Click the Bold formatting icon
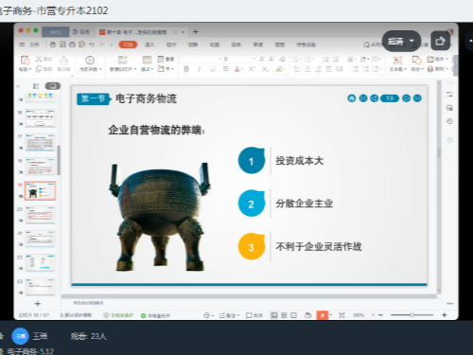The width and height of the screenshot is (473, 355). tap(186, 69)
